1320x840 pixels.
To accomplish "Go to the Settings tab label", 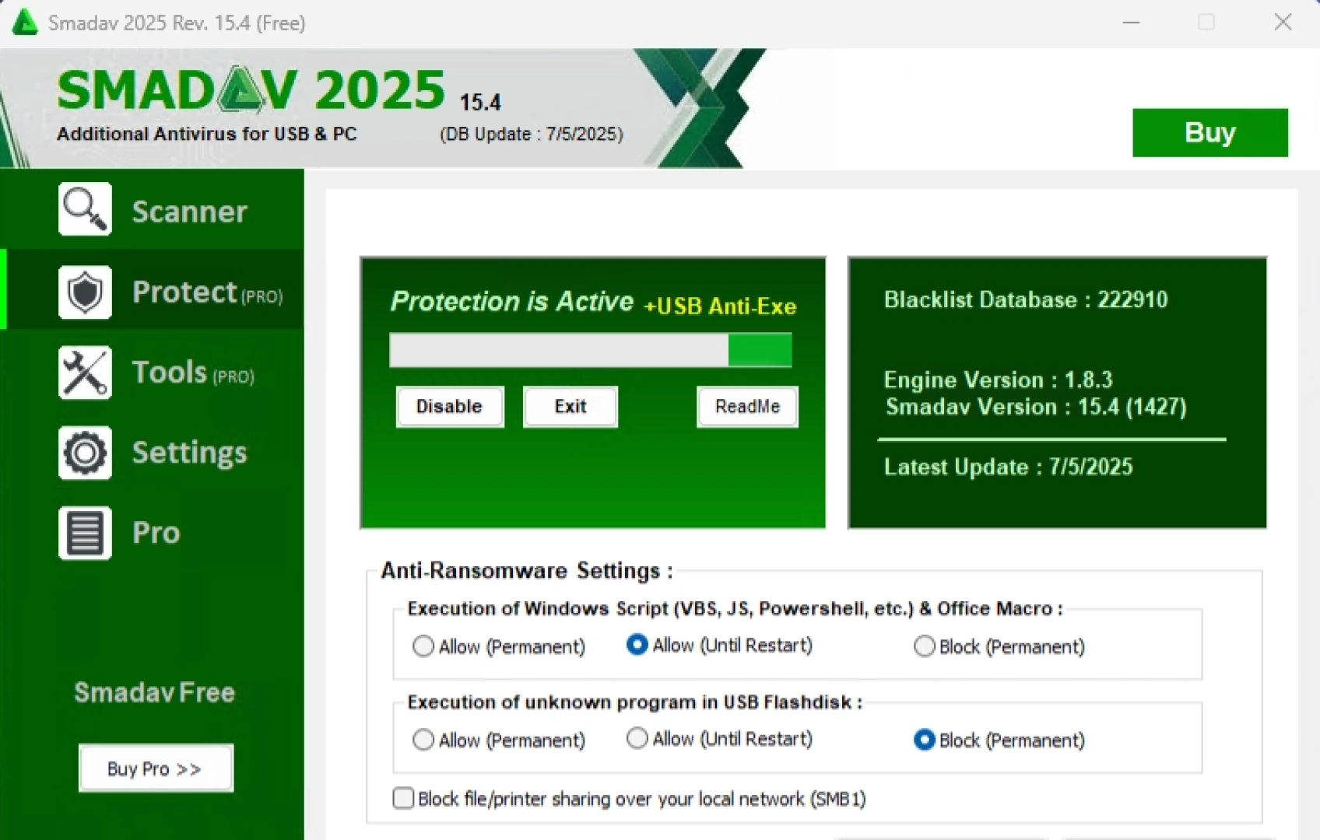I will (190, 453).
